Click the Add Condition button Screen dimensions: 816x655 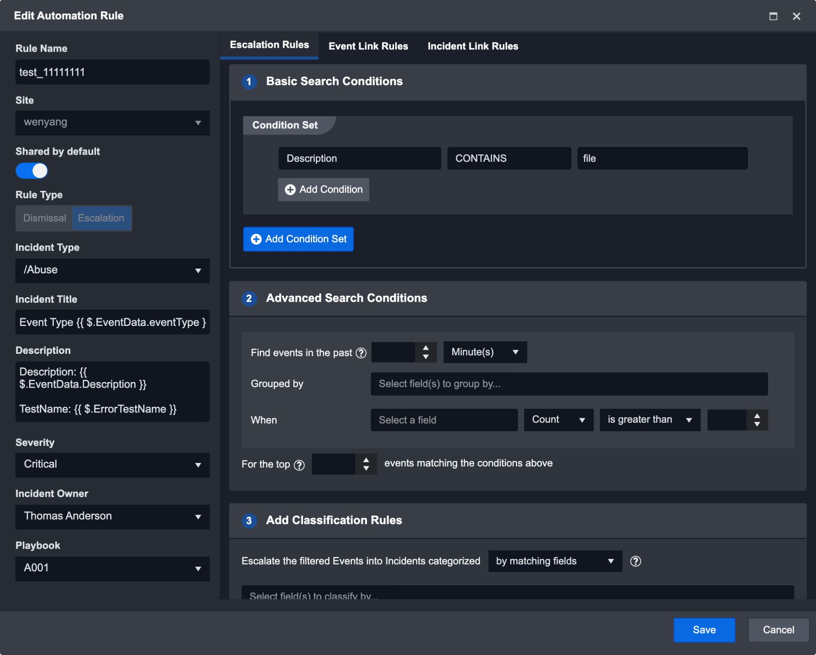point(323,190)
